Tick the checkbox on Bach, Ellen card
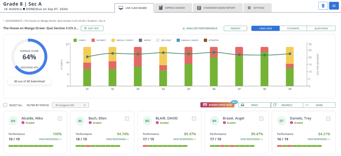This screenshot has height=156, width=341. [127, 119]
